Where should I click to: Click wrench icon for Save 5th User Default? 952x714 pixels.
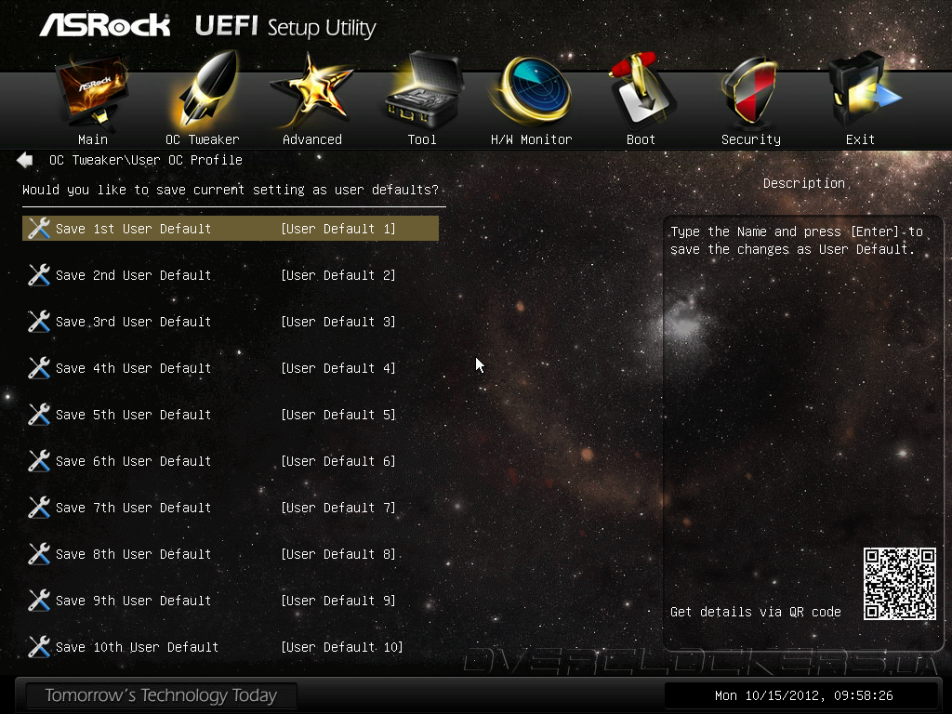point(39,415)
